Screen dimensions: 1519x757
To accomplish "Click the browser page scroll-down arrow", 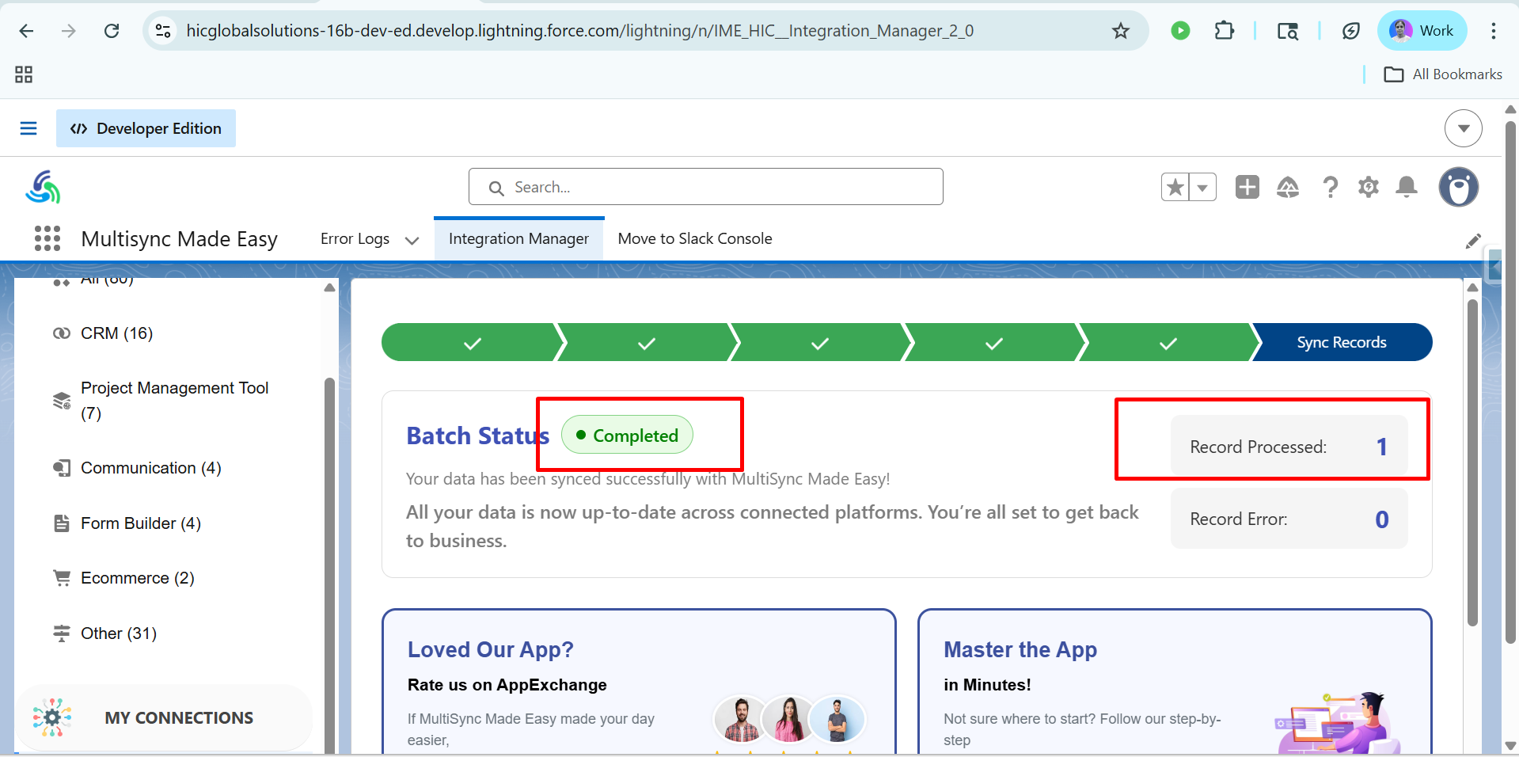I will coord(1510,746).
